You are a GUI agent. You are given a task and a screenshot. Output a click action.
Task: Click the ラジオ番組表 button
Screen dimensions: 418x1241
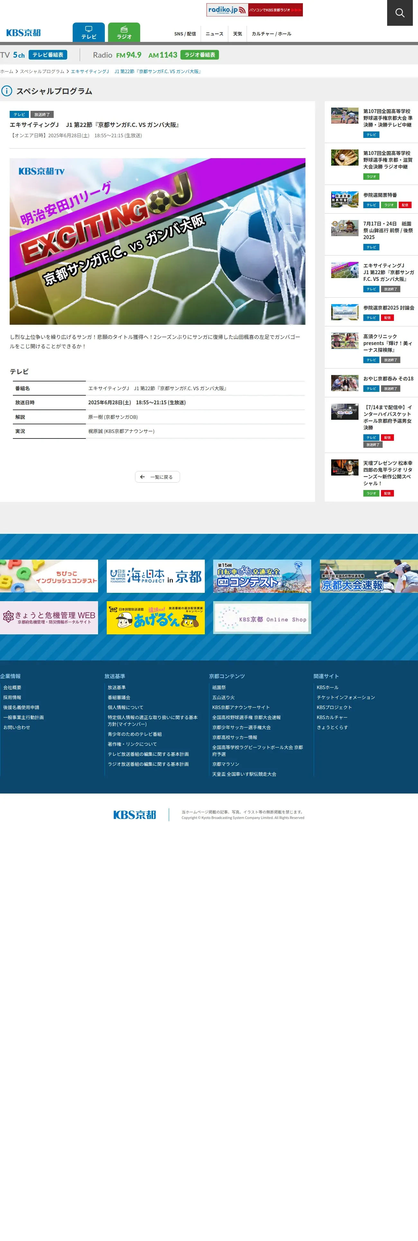200,55
